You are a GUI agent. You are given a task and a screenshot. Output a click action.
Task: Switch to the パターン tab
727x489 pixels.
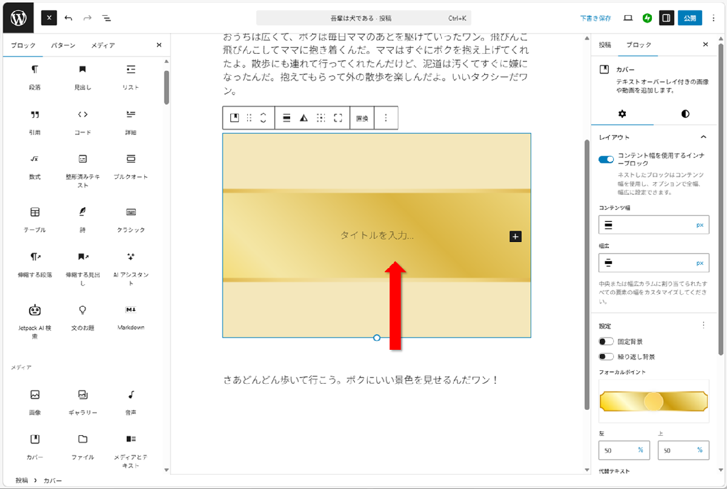click(x=63, y=45)
